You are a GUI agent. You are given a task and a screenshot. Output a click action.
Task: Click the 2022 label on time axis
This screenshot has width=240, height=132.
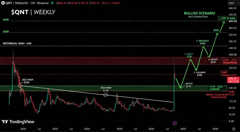[23, 128]
